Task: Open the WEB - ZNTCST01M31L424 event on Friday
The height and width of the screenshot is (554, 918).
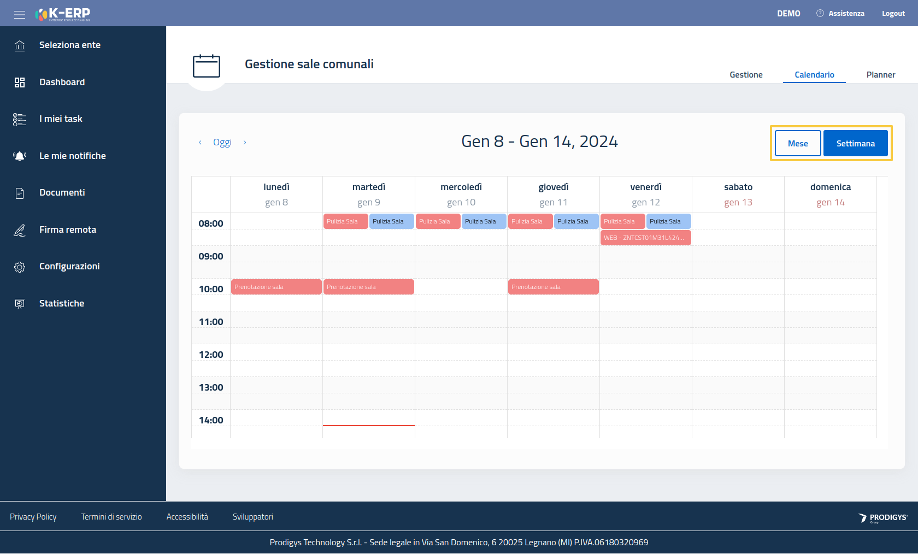Action: (x=645, y=238)
